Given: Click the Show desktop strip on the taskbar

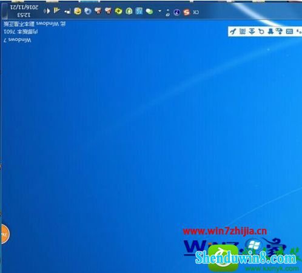Looking at the screenshot, I should coord(4,11).
